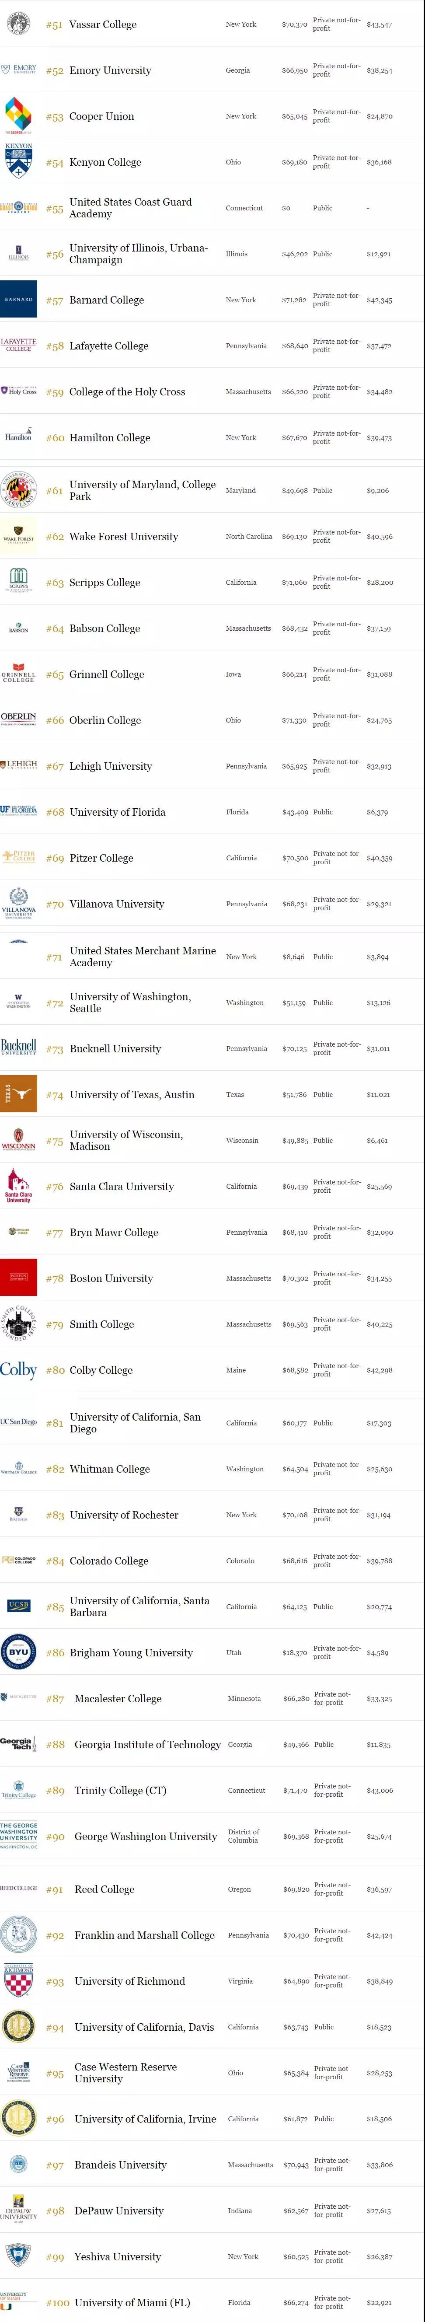Open the University of Rochester link
Viewport: 425px width, 2322px height.
124,1515
